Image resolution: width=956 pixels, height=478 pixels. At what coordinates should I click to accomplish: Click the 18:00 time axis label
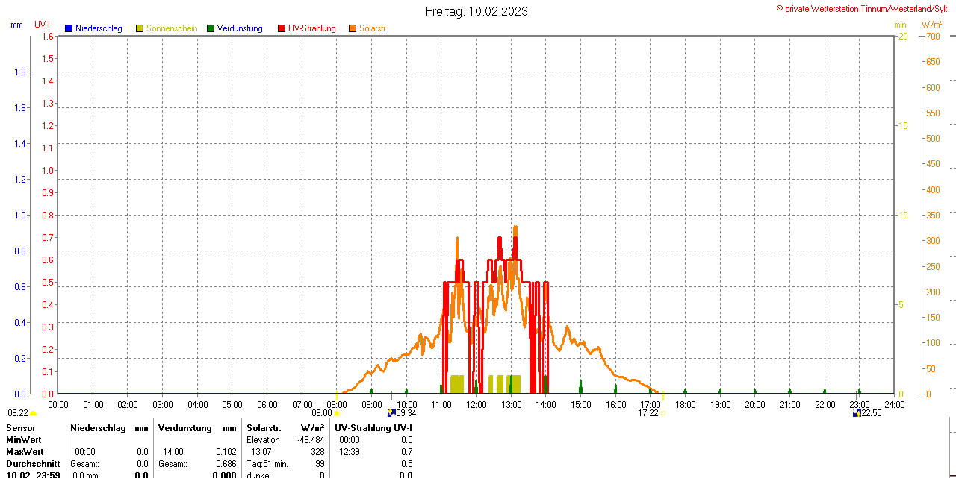click(x=686, y=405)
